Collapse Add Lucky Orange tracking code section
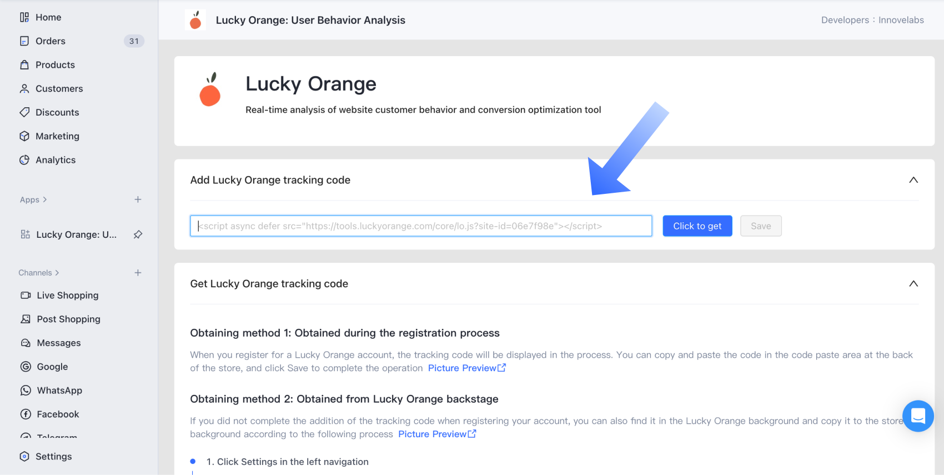Image resolution: width=944 pixels, height=475 pixels. pos(913,180)
